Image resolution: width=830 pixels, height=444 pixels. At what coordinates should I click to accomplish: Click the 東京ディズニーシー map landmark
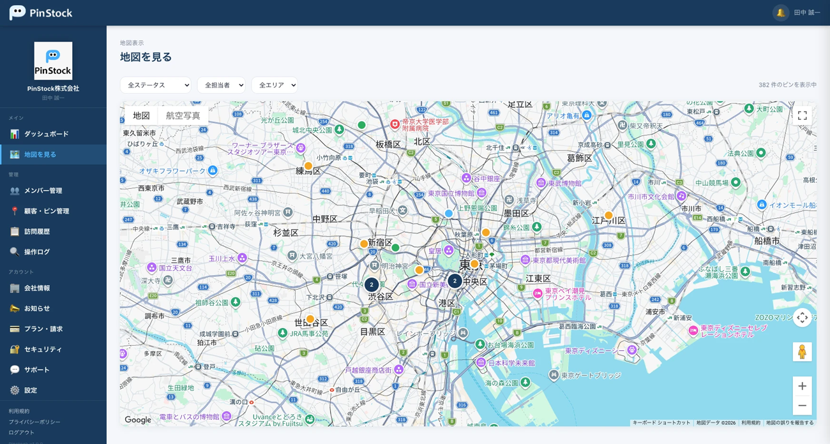click(632, 350)
